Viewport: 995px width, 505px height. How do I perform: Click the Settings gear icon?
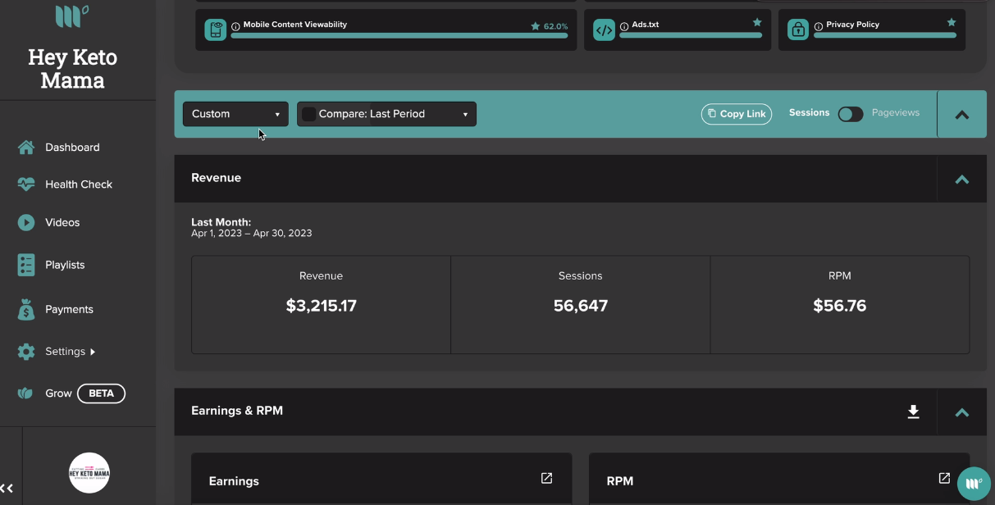[x=26, y=352]
